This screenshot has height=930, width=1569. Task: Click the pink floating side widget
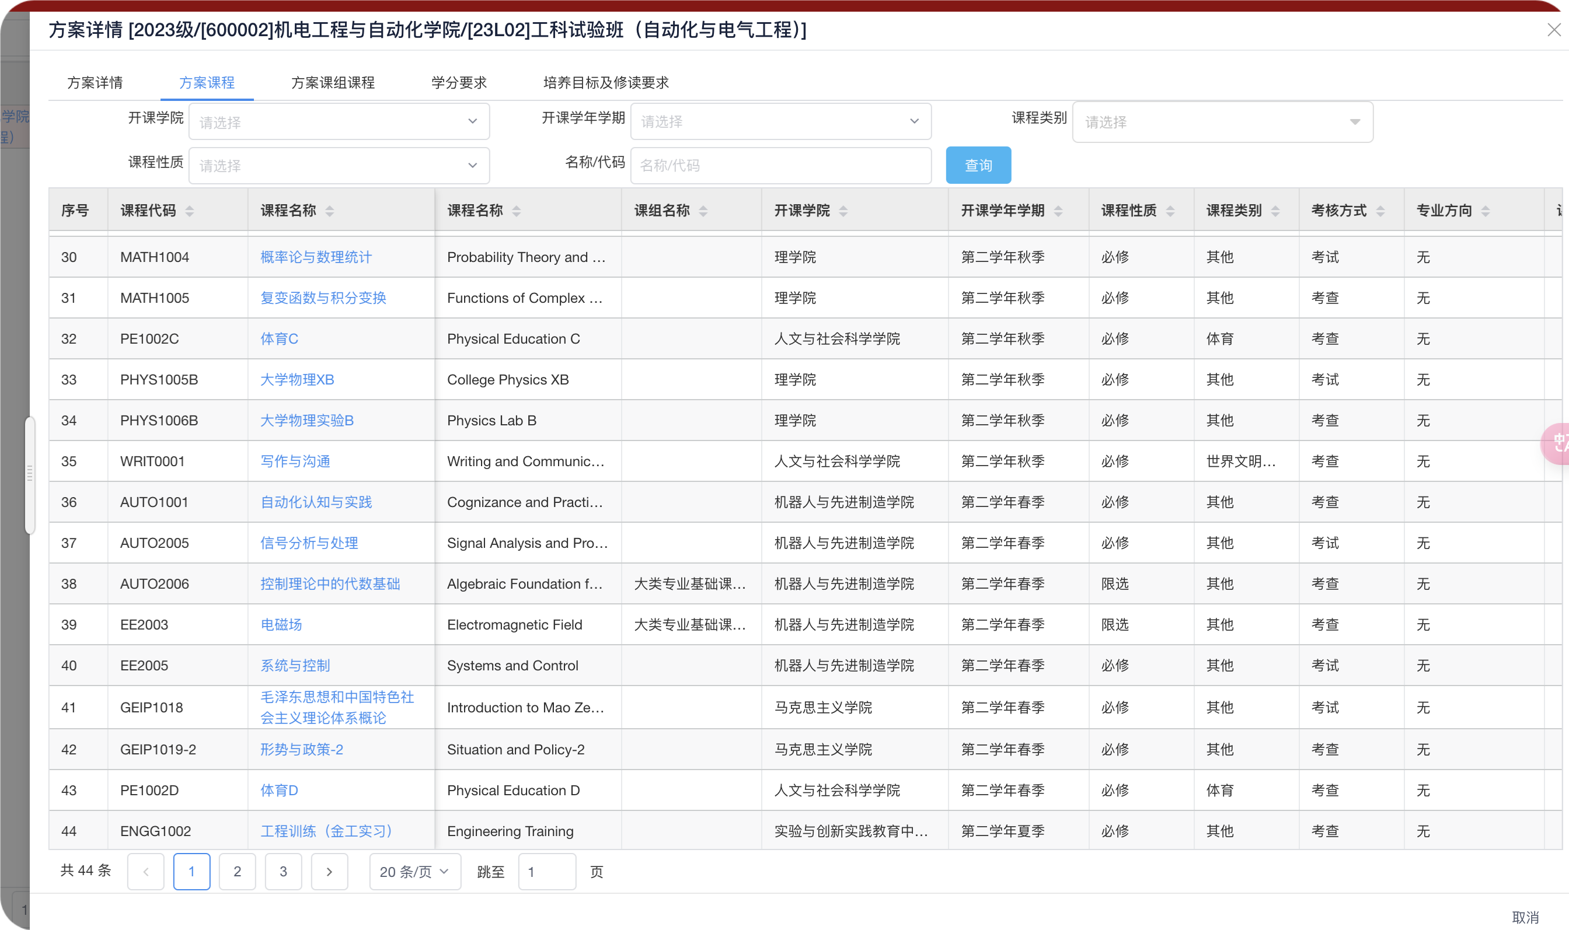click(x=1557, y=443)
